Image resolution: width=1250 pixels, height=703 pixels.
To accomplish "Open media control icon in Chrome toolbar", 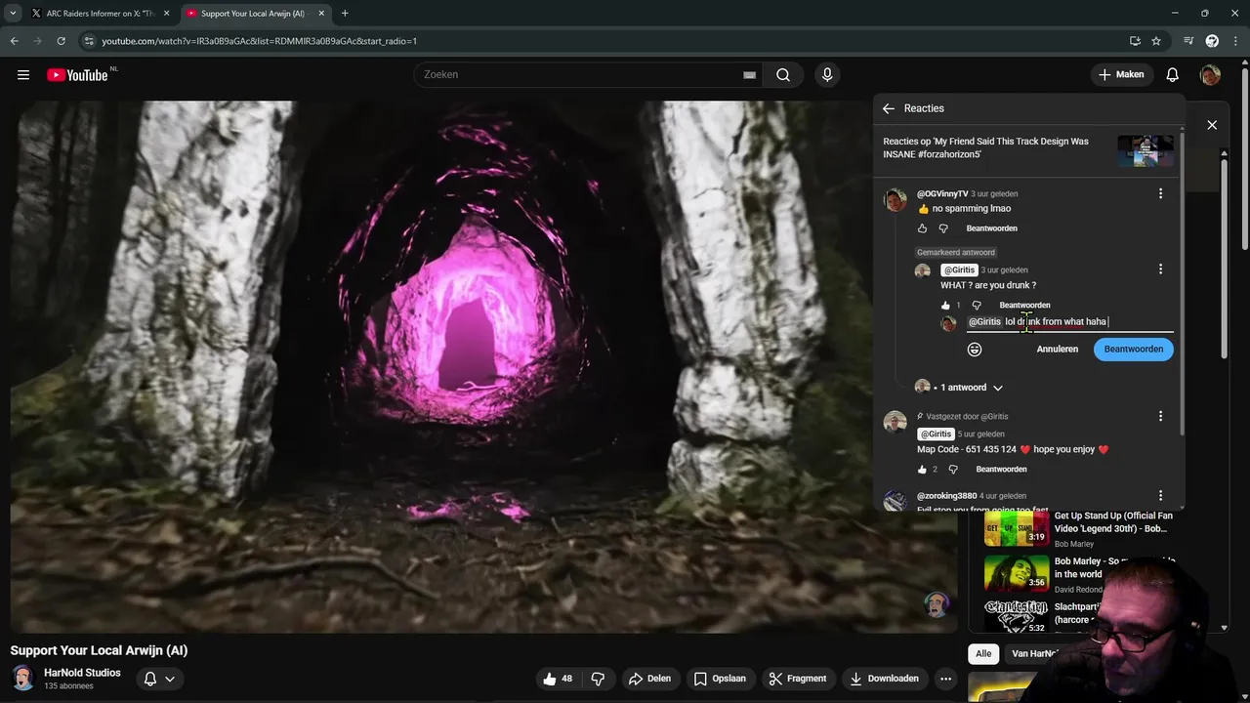I will click(1188, 41).
